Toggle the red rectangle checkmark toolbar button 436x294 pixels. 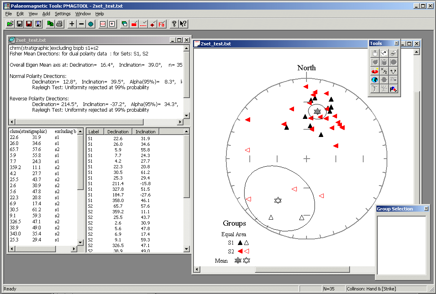pos(134,24)
